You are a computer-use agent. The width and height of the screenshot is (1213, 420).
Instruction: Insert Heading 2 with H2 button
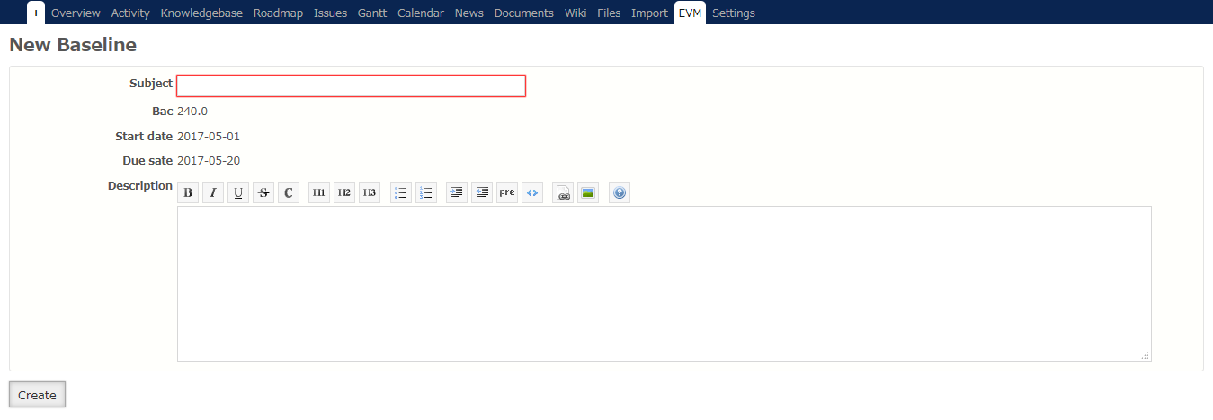coord(344,192)
